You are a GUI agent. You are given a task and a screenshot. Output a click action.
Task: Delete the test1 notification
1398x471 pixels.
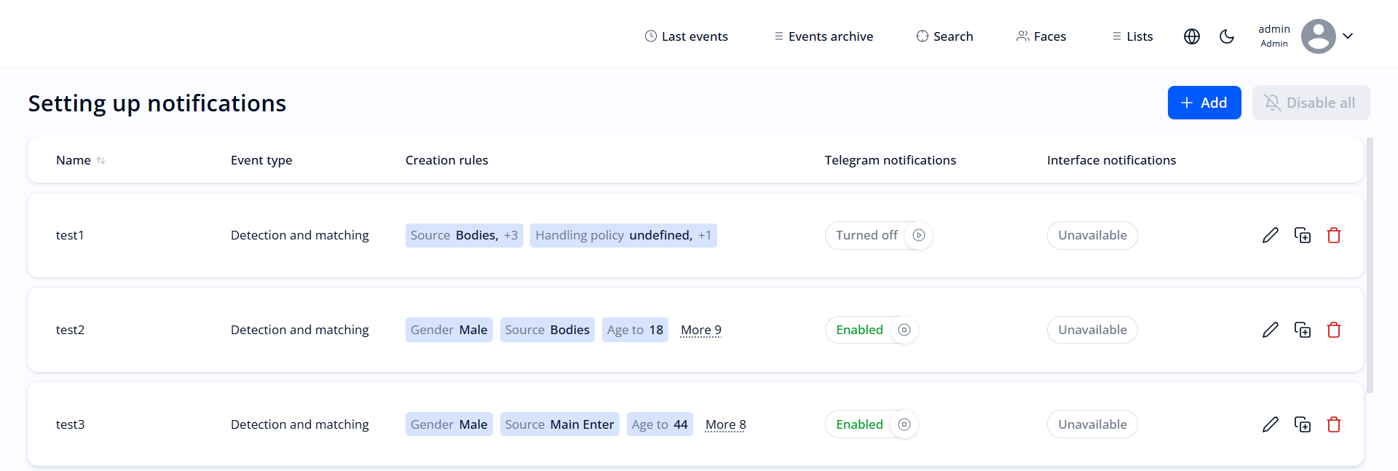pyautogui.click(x=1335, y=235)
